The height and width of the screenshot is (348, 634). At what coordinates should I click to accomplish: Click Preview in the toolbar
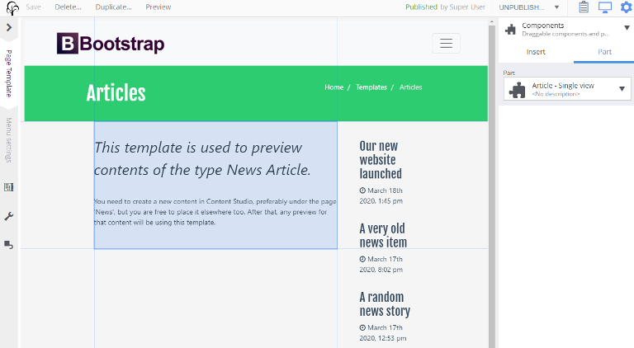click(x=158, y=7)
